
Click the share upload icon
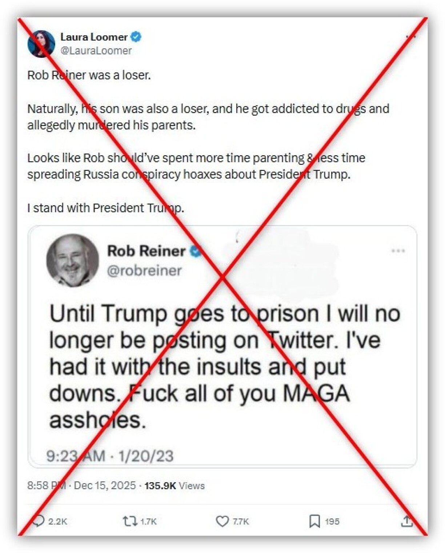point(407,521)
